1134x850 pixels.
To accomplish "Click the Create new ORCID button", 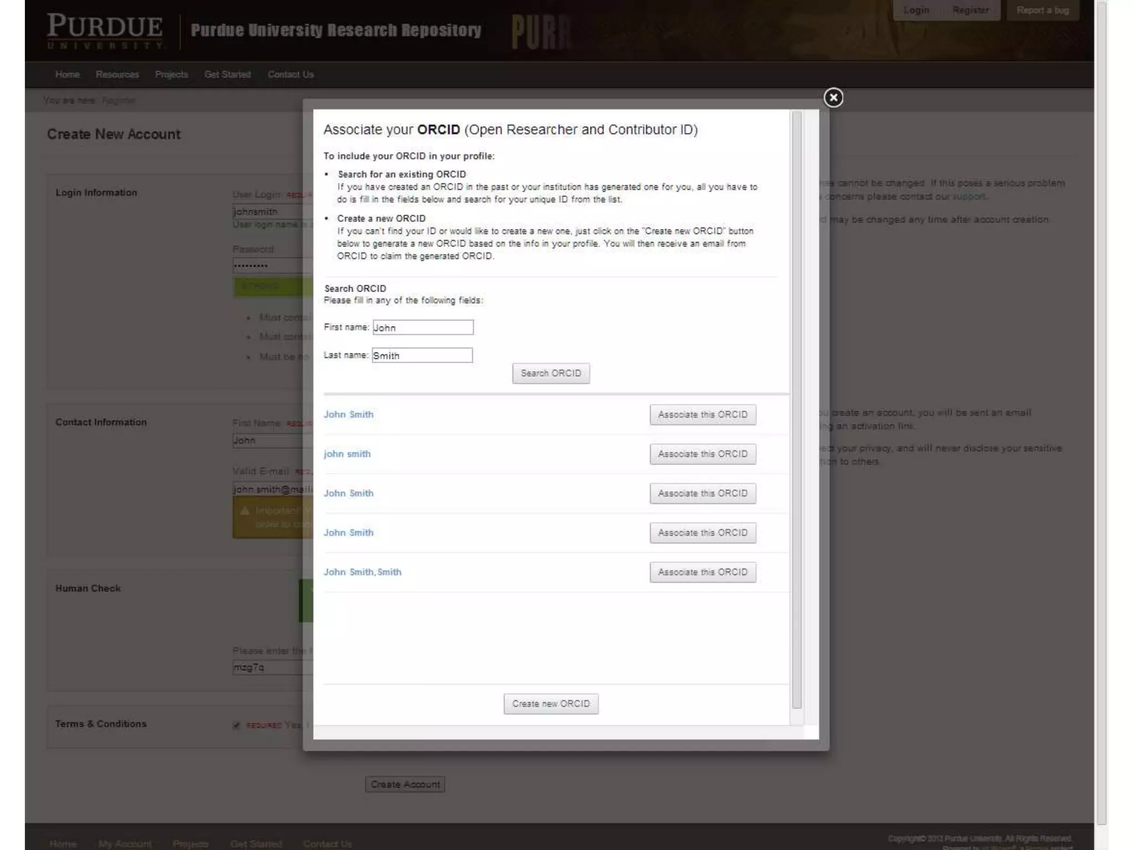I will pyautogui.click(x=550, y=704).
